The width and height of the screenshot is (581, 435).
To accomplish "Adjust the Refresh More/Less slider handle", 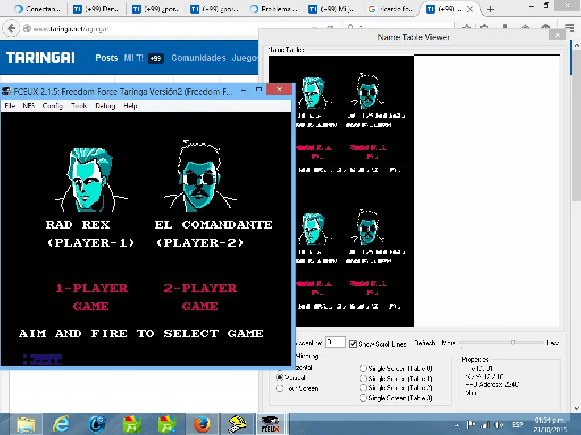I will tap(513, 343).
